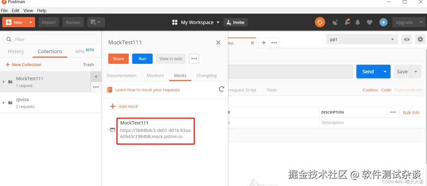Viewport: 427px width, 186px height.
Task: Click the blue user avatar icon
Action: (384, 22)
